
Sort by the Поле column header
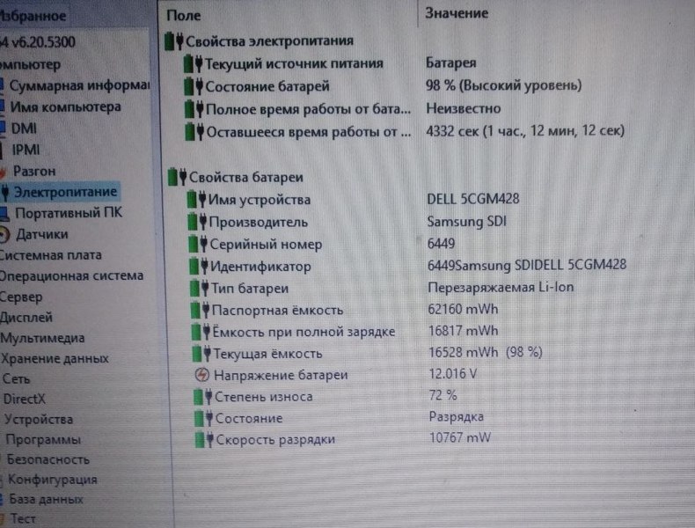click(183, 15)
